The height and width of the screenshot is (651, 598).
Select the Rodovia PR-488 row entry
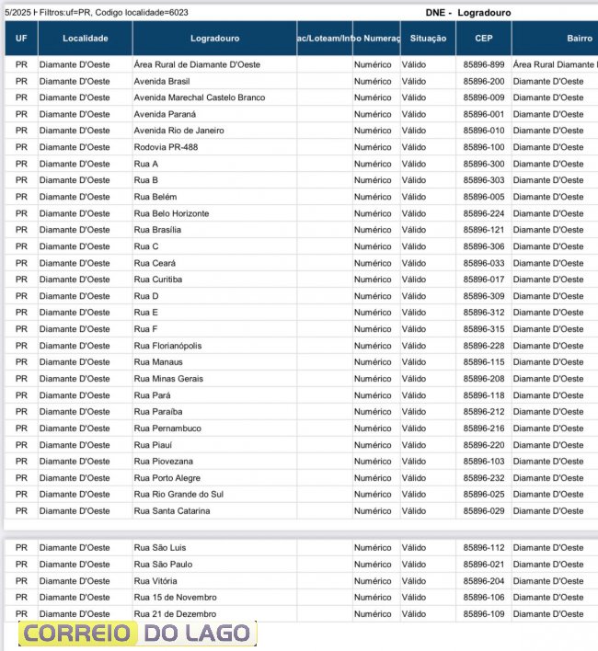point(166,147)
